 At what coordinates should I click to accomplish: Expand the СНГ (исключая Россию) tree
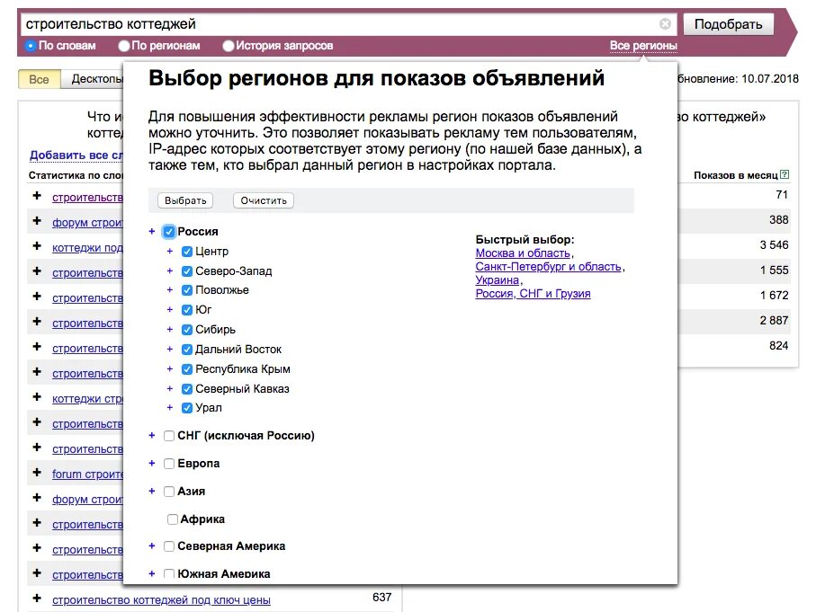coord(152,435)
